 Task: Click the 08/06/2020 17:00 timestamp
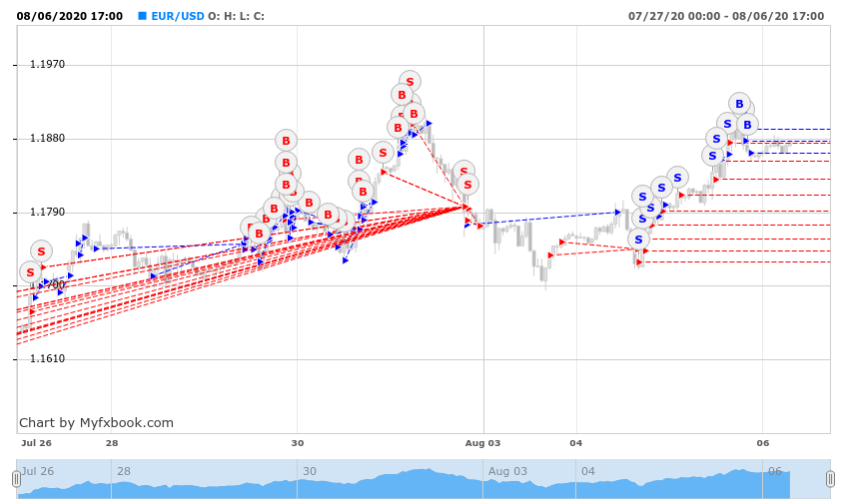pos(70,16)
